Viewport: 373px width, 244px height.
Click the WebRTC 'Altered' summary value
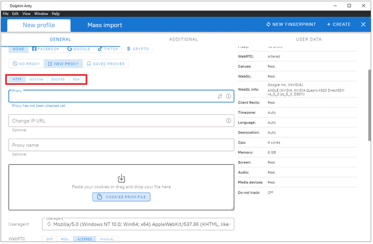tap(274, 57)
